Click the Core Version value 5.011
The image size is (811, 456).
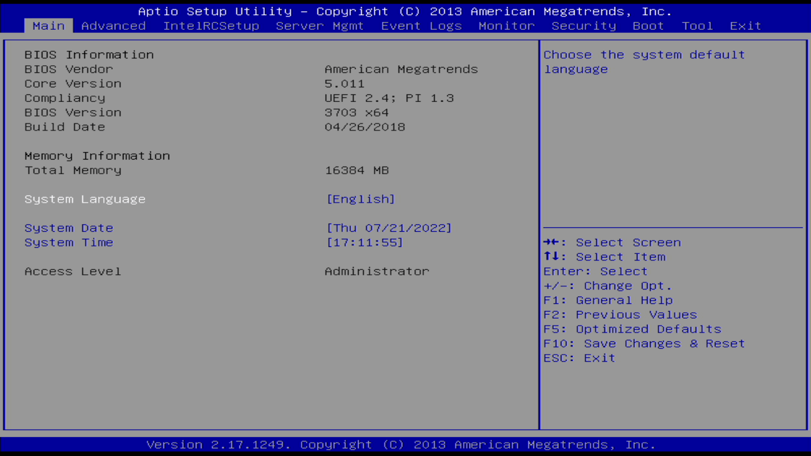point(345,84)
